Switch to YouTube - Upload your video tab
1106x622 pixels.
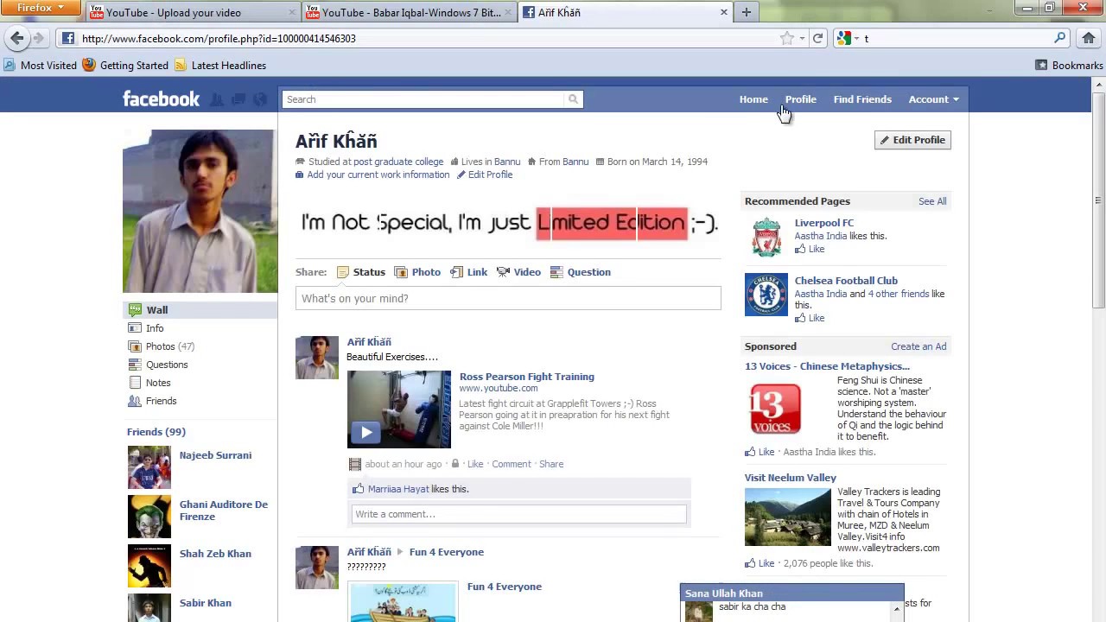192,12
